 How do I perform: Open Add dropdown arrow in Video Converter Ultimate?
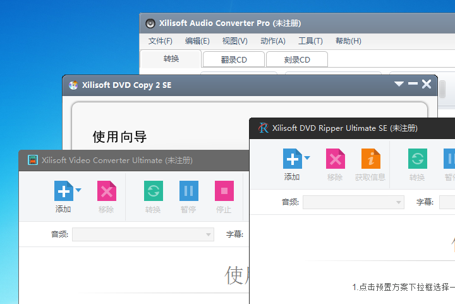(x=78, y=190)
